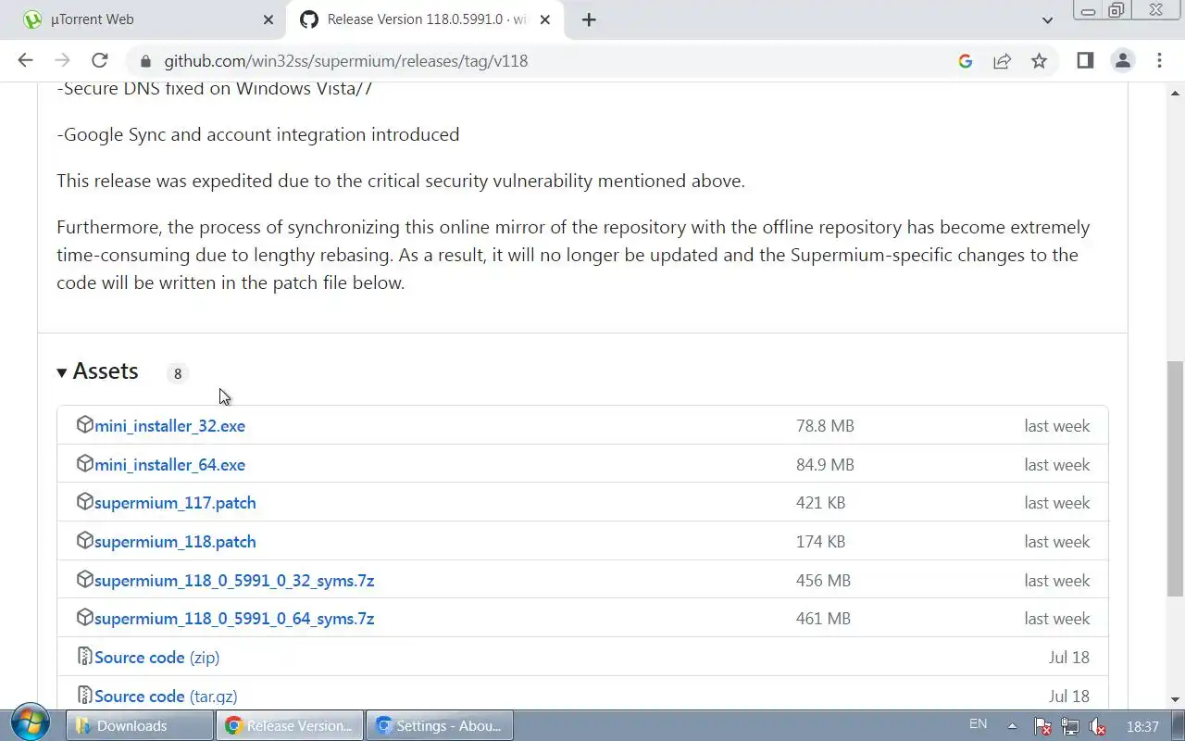The height and width of the screenshot is (741, 1185).
Task: Click the browser back arrow
Action: click(x=25, y=60)
